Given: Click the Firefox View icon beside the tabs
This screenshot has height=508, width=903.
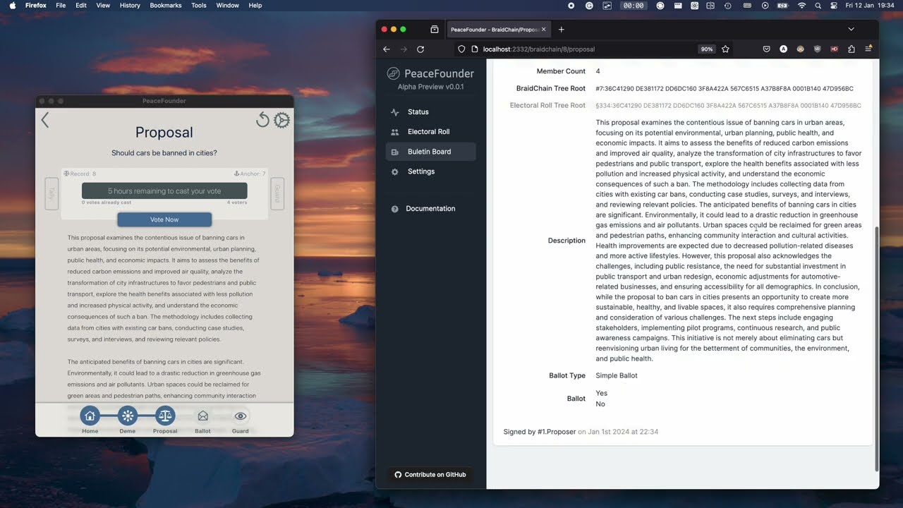Looking at the screenshot, I should (435, 30).
